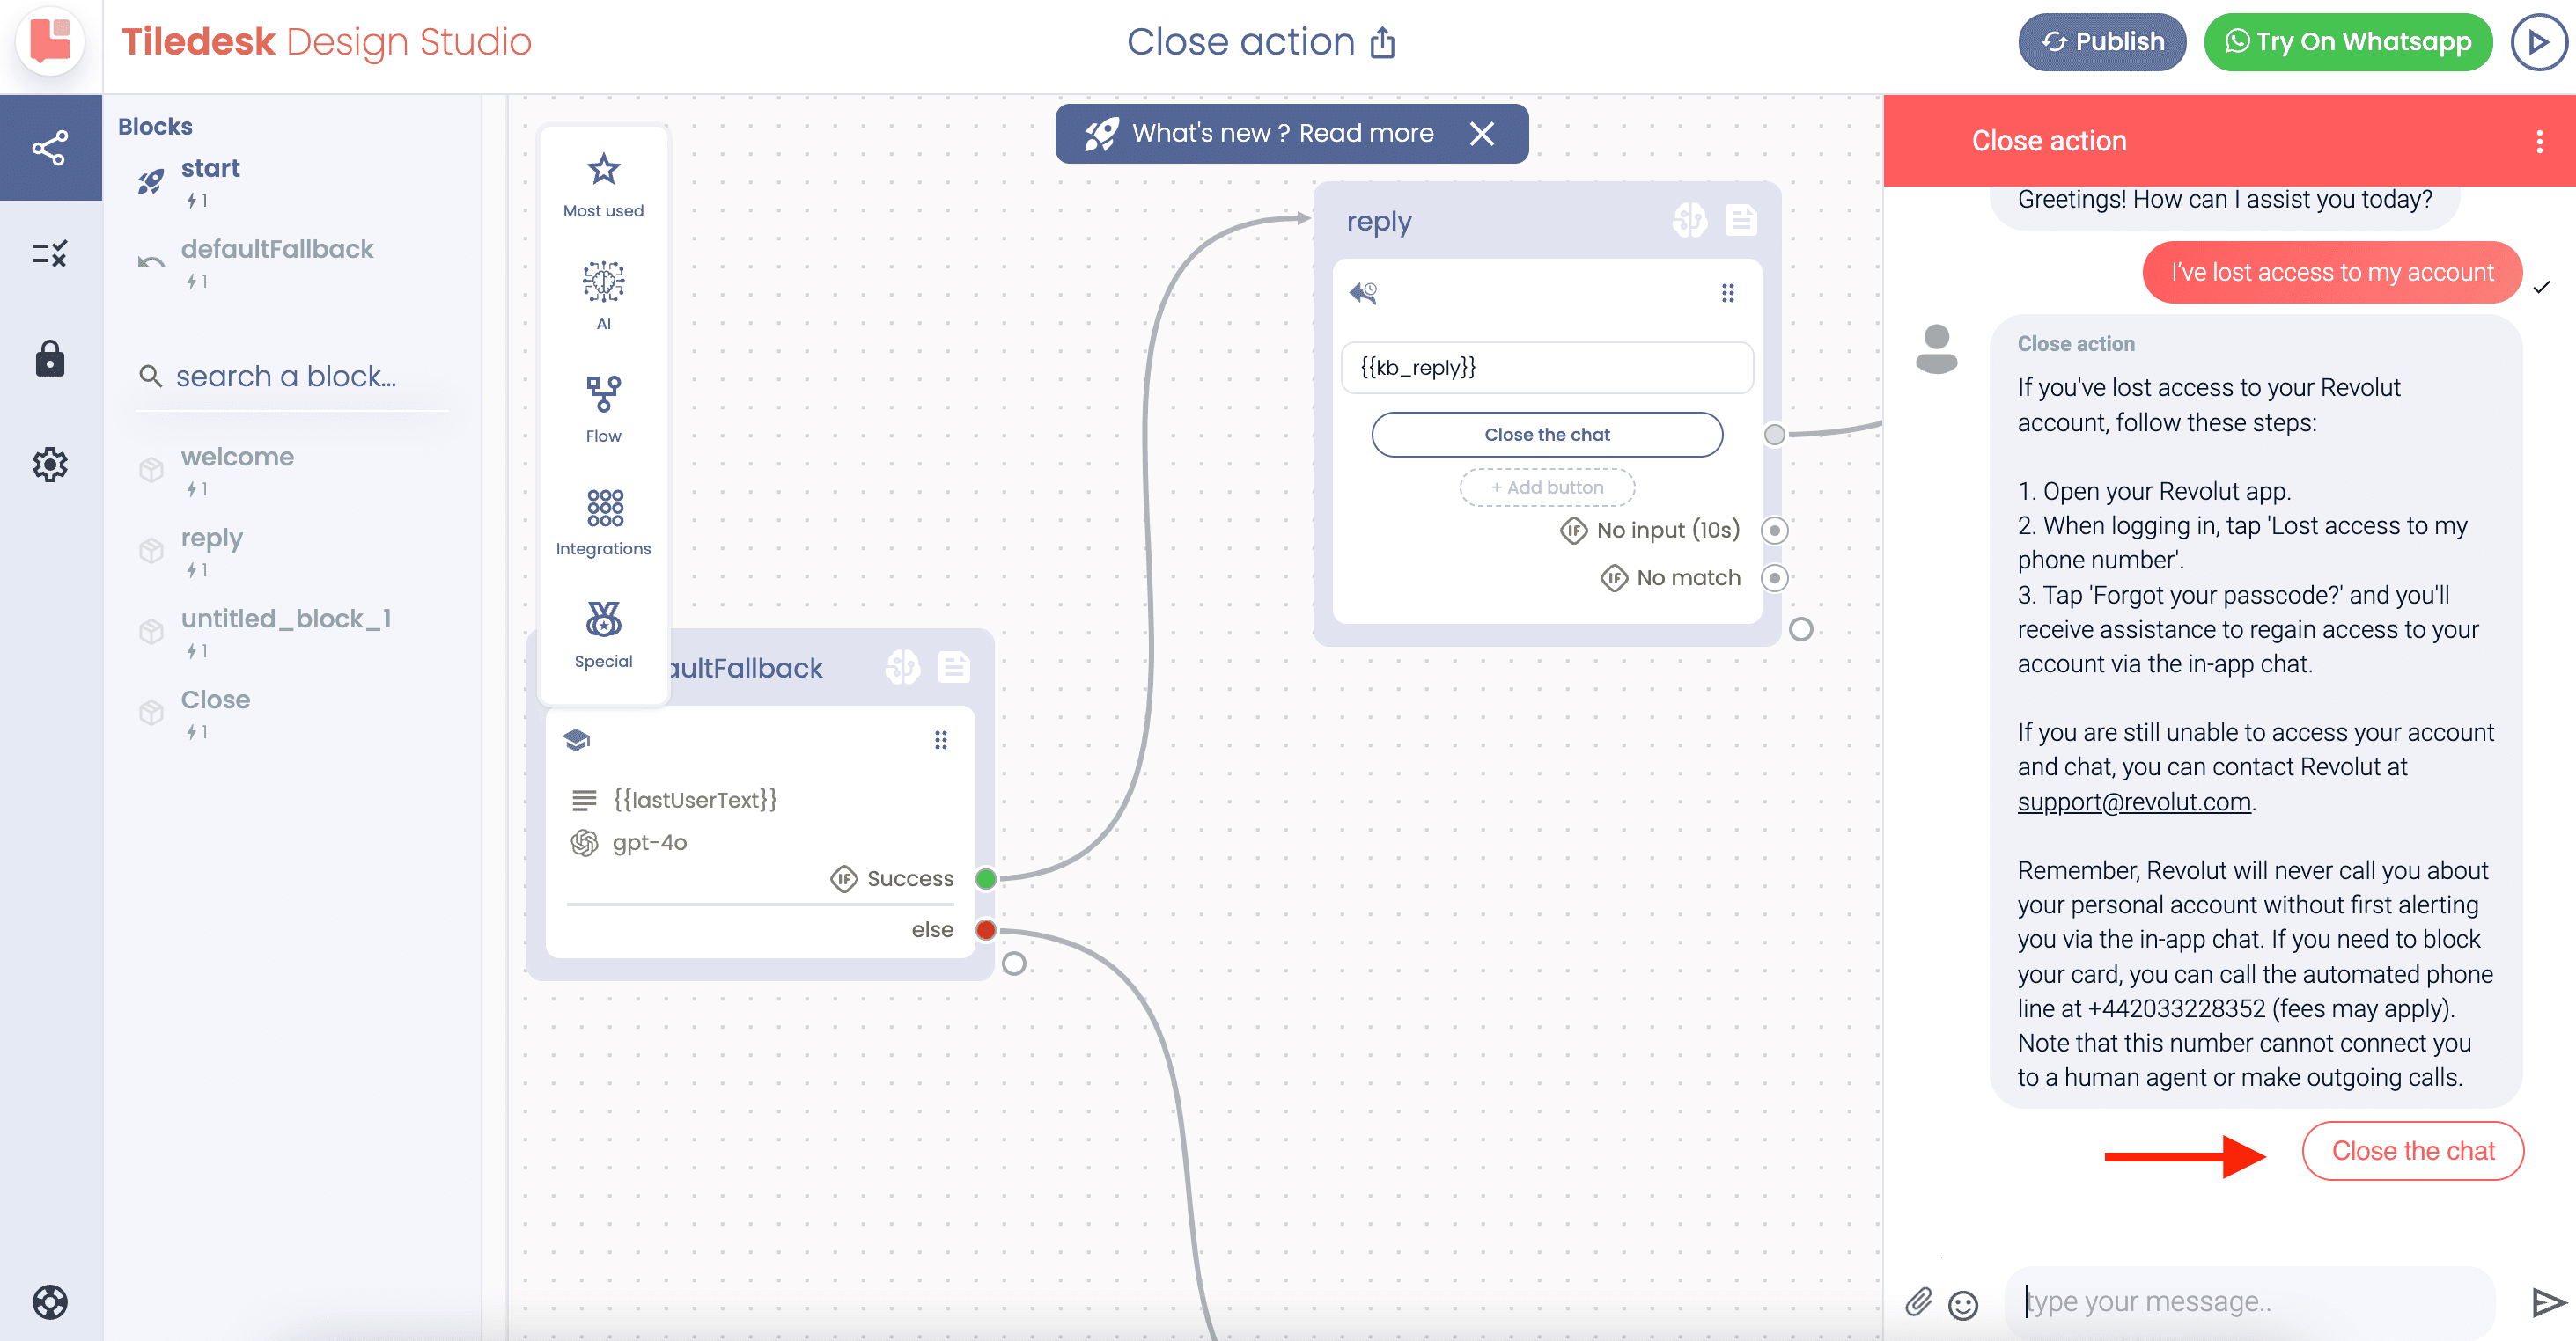Open Special actions category
The width and height of the screenshot is (2576, 1341).
pos(603,634)
